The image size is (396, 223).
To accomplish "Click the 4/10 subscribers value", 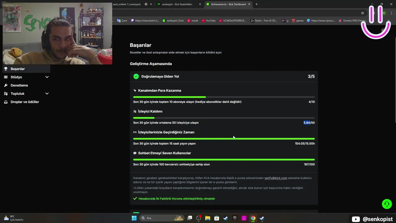I will tap(312, 102).
